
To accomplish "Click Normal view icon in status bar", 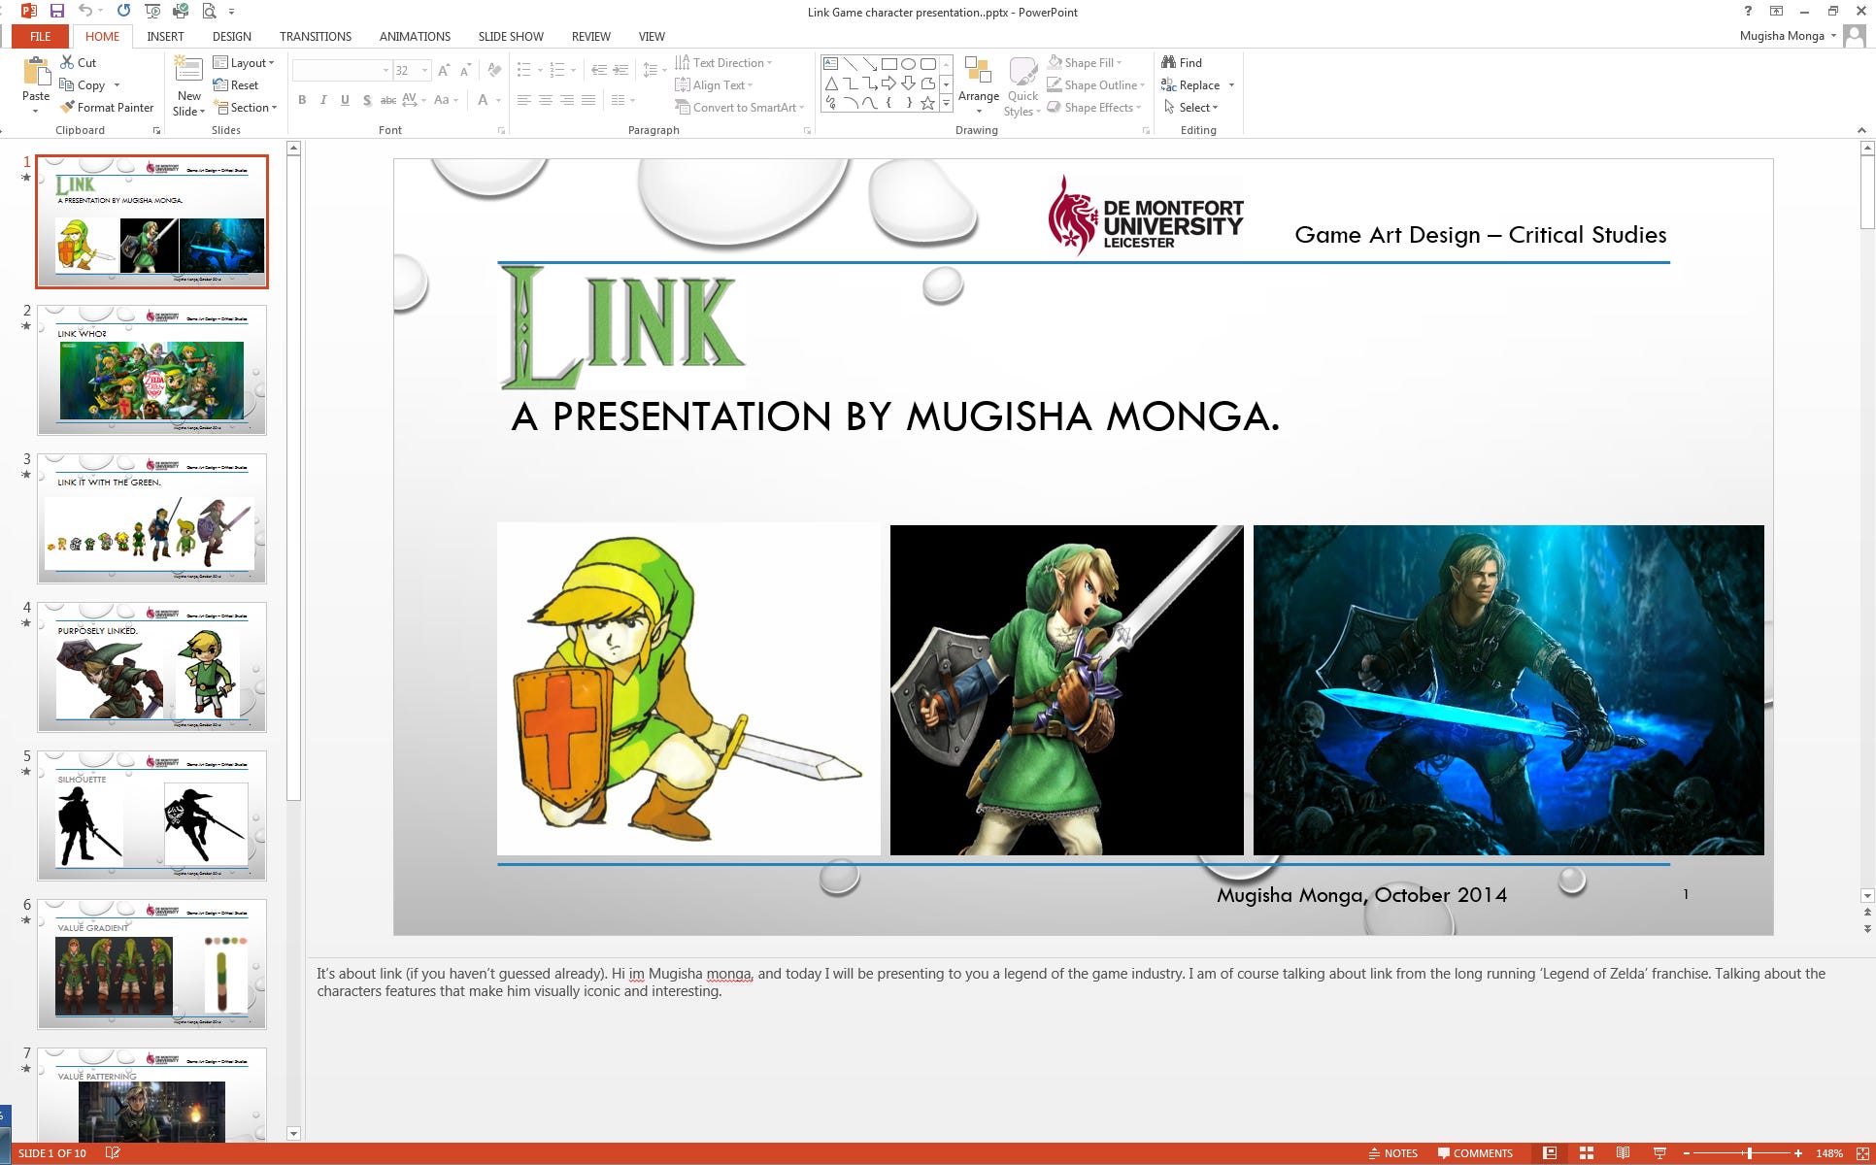I will (1550, 1153).
